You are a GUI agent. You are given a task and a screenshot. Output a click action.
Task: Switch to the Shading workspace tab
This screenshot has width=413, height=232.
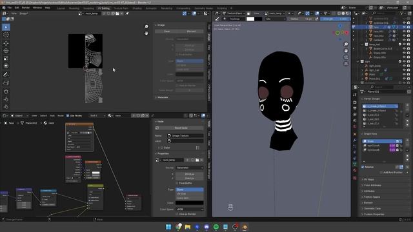(x=137, y=8)
